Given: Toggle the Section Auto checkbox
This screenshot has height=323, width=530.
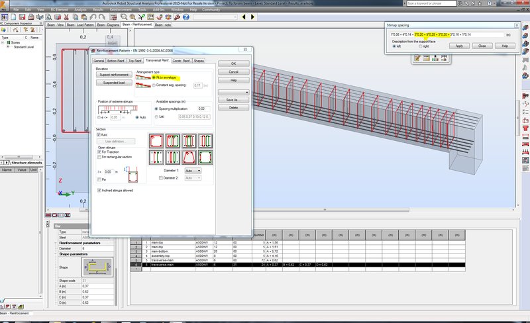Looking at the screenshot, I should coord(99,135).
